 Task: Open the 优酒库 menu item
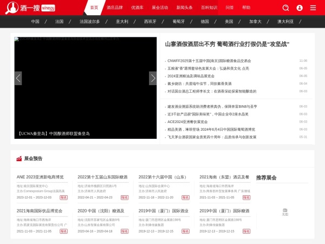tap(137, 8)
